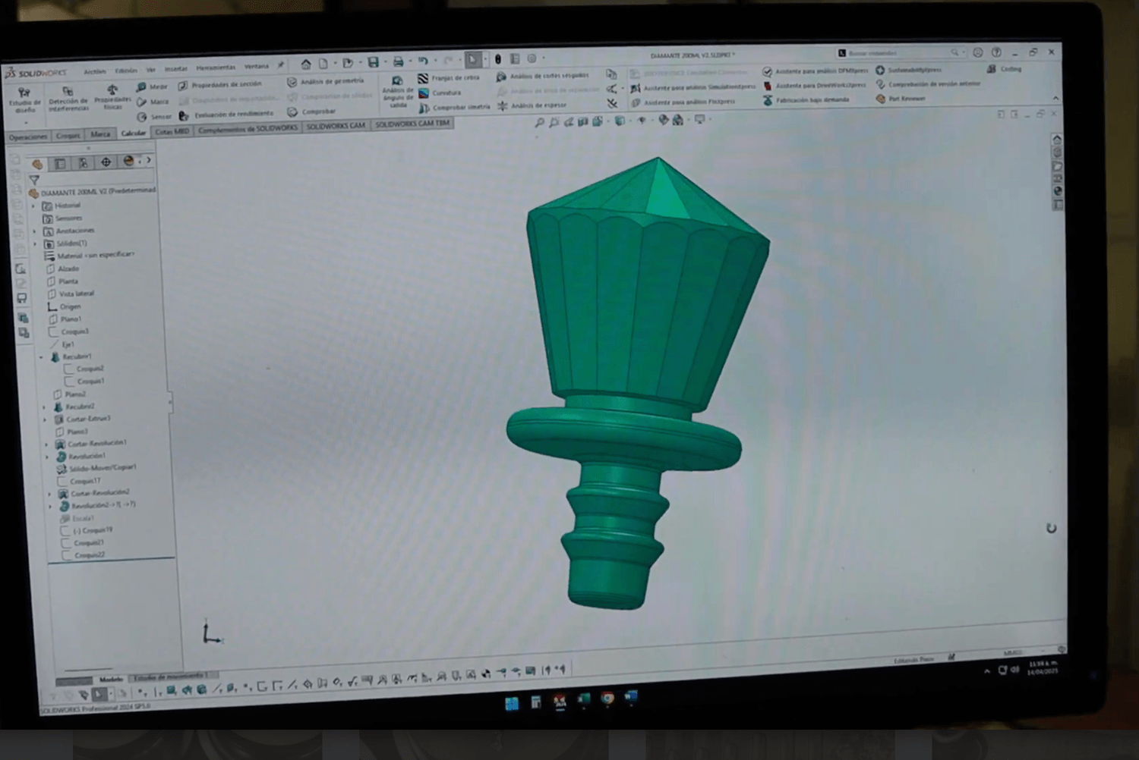The height and width of the screenshot is (760, 1139).
Task: Run Evaluación de rendimiento
Action: pos(226,115)
